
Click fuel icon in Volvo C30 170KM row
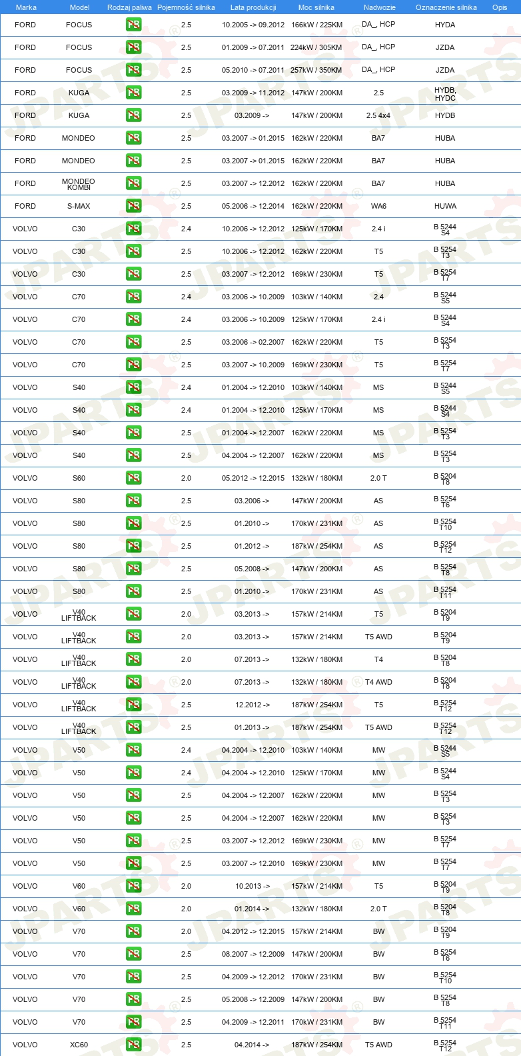point(133,229)
